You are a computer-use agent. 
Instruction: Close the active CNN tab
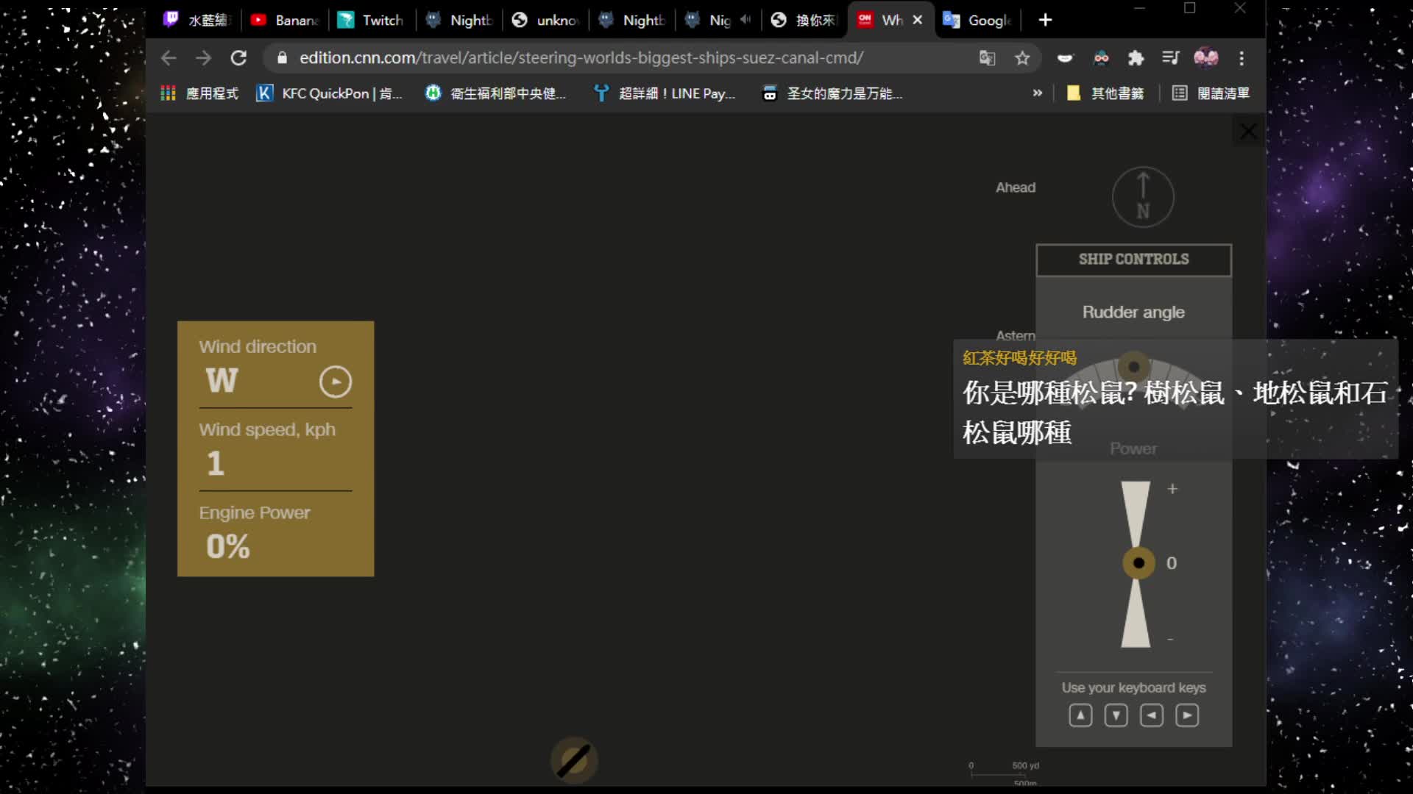pos(917,20)
